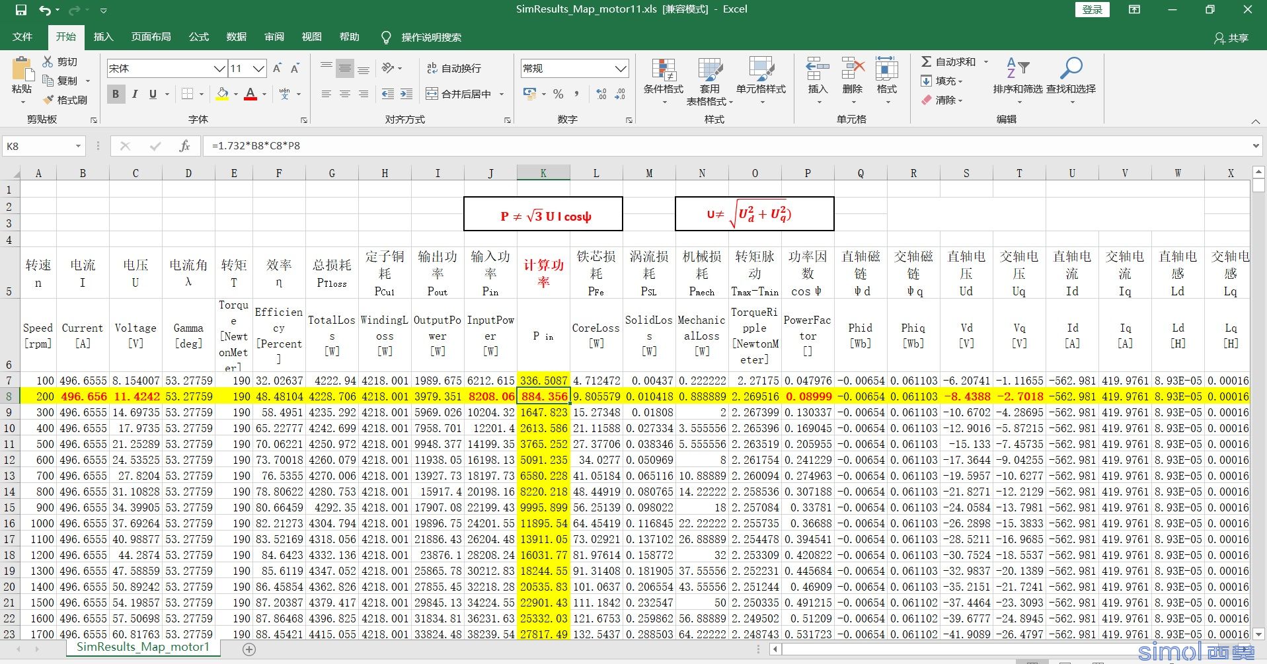Click the decrease decimal icon
The image size is (1267, 664).
pyautogui.click(x=620, y=94)
